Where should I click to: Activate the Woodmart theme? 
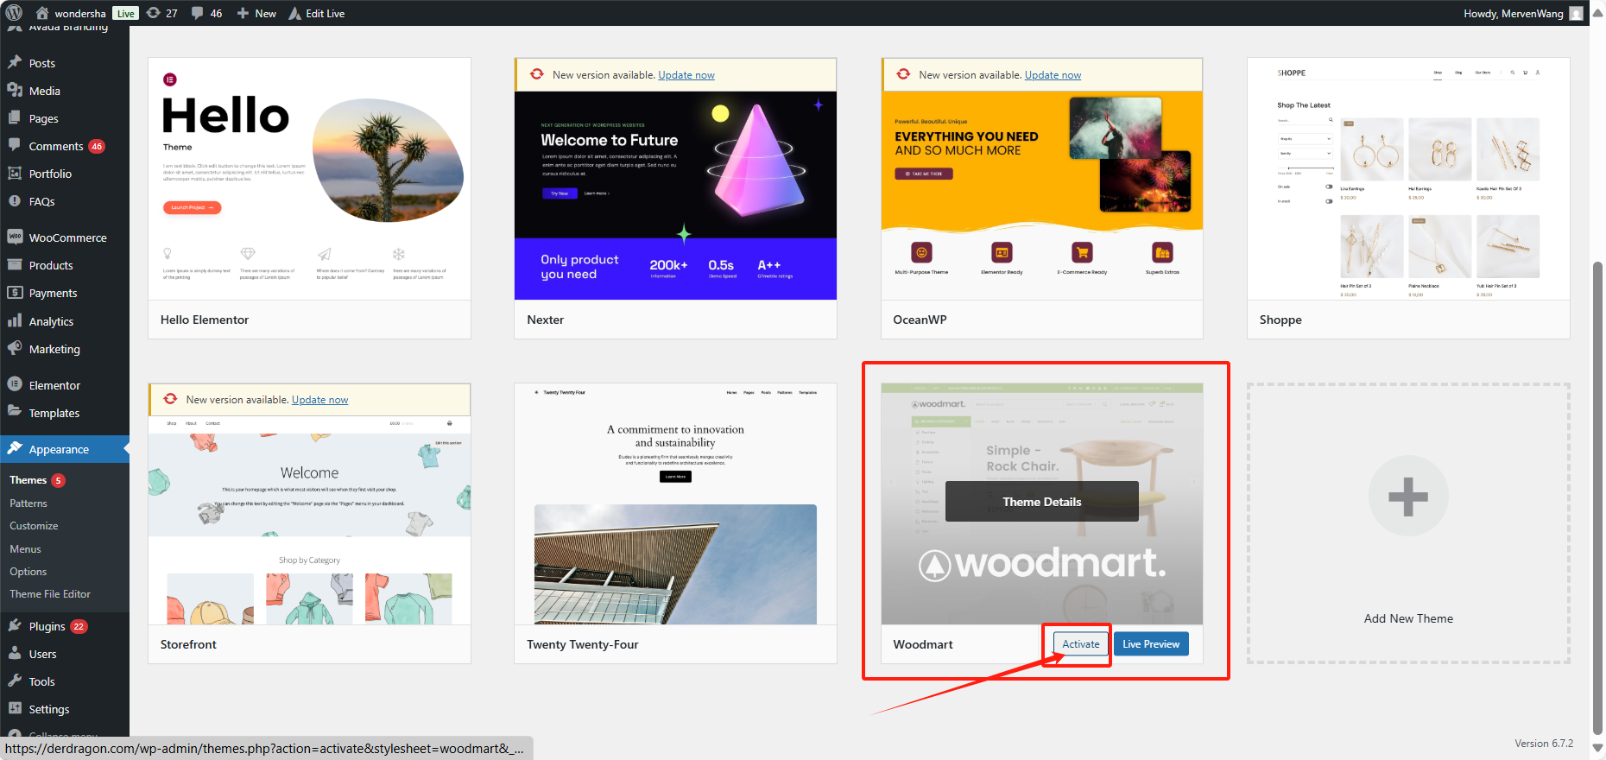click(1080, 644)
